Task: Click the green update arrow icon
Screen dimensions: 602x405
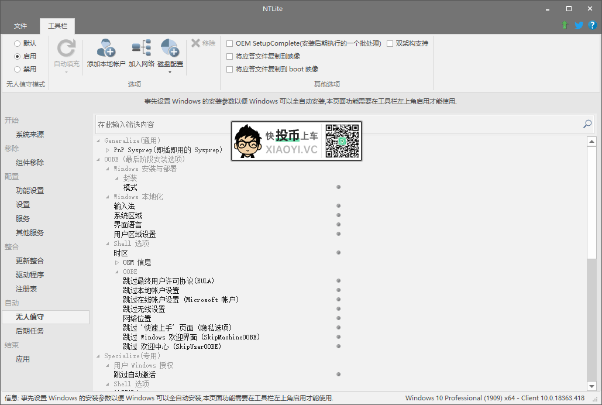Action: (565, 25)
